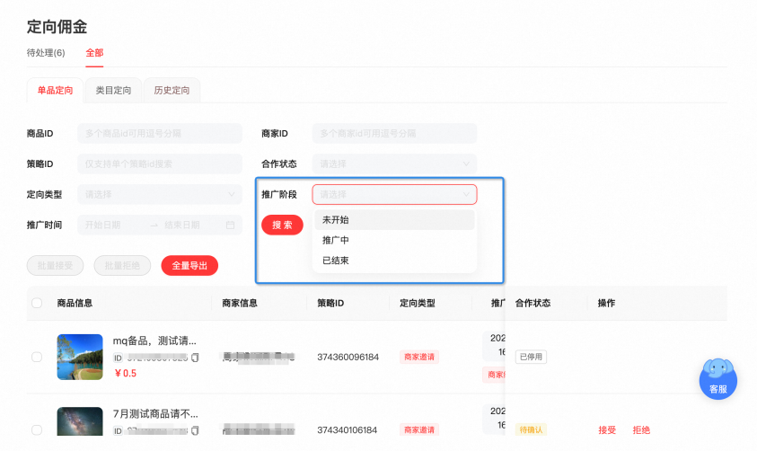Choose 推广中 from the dropdown list

[x=394, y=240]
